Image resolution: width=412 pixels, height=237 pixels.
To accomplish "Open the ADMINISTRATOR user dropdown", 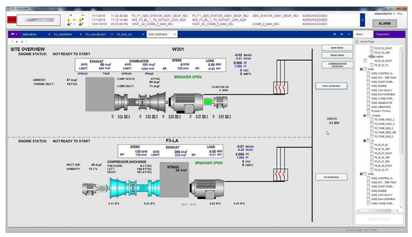I will 394,14.
